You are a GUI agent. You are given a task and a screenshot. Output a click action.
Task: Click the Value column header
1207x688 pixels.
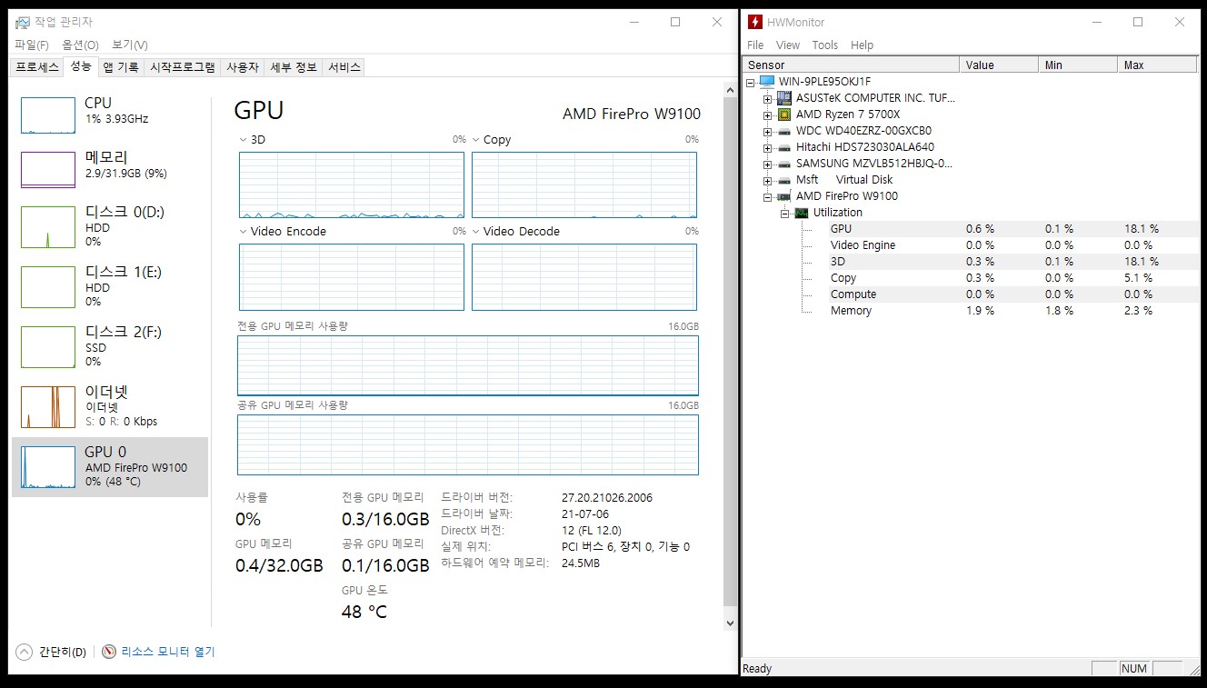(999, 65)
